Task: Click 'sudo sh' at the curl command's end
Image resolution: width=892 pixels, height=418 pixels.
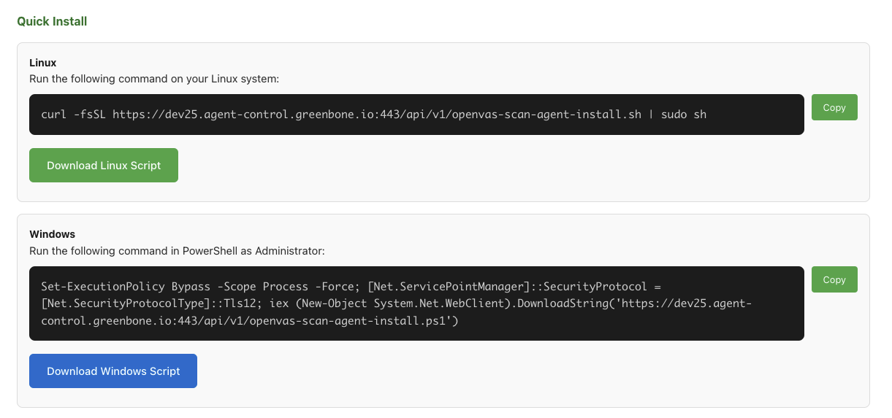Action: (684, 115)
